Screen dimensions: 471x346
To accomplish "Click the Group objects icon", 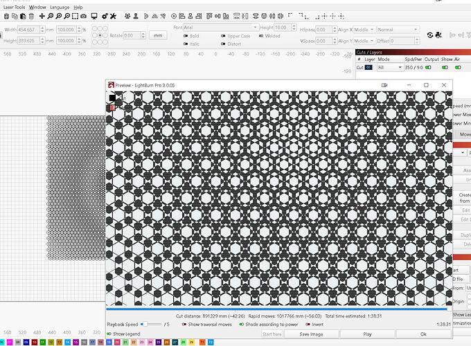I will click(x=127, y=16).
